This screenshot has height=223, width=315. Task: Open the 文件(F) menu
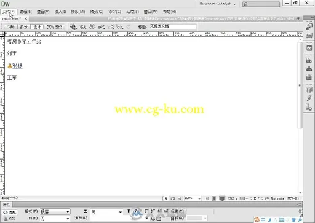[9, 12]
